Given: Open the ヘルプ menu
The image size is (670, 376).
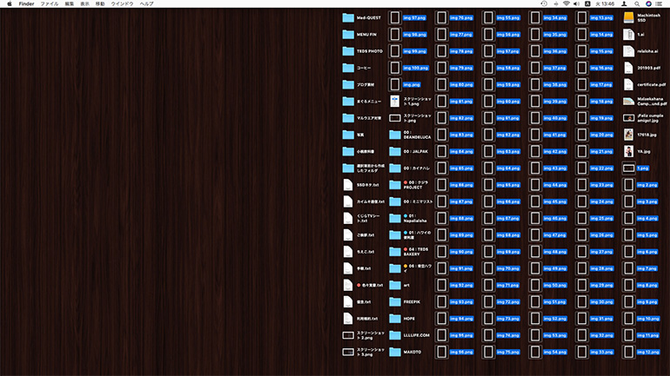Looking at the screenshot, I should 147,4.
